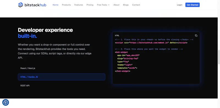Click the type="faq" code line
The height and width of the screenshot is (108, 220).
tap(123, 62)
